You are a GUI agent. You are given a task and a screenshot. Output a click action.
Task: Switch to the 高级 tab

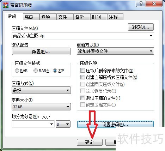coord(31,17)
